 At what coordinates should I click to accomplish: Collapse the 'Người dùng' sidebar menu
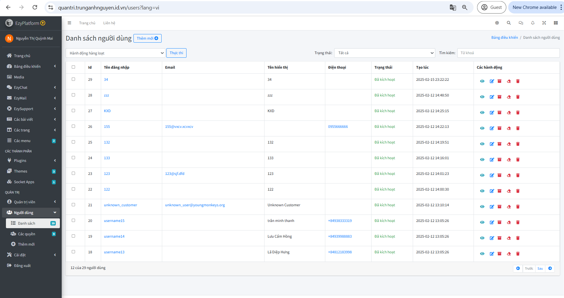tap(31, 212)
